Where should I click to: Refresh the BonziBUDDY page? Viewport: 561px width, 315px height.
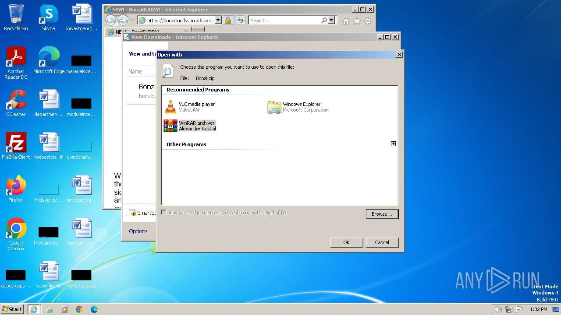pos(240,20)
